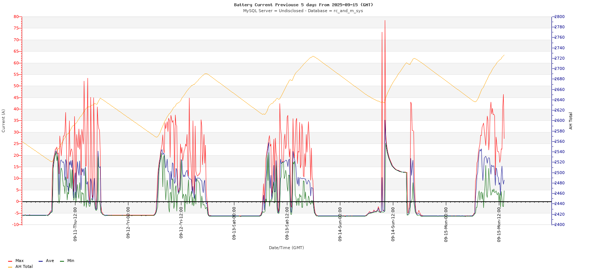Click the left axis value 35
Screen dimensions: 607x276
point(16,120)
